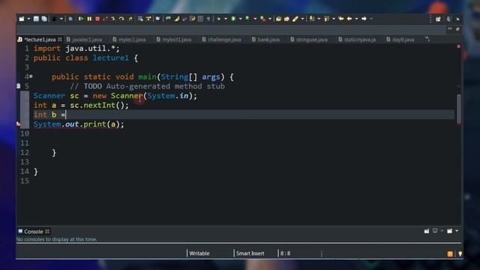Maximize the editor area
Viewport: 480px width, 270px height.
tap(457, 29)
